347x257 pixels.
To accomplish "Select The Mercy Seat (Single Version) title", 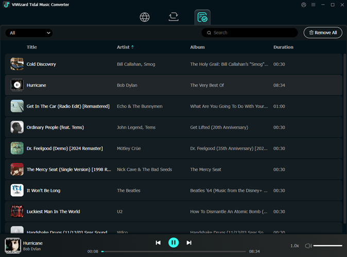I will 69,170.
